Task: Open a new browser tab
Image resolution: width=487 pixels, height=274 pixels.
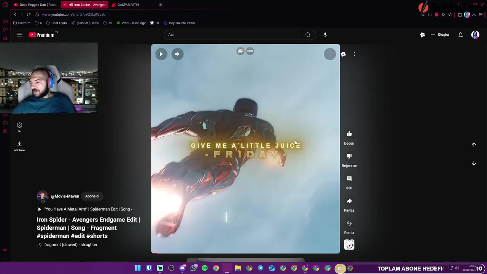Action: pyautogui.click(x=161, y=5)
